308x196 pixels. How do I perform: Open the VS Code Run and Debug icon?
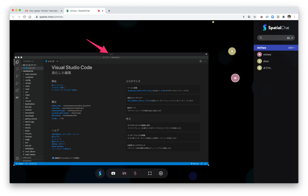point(17,83)
